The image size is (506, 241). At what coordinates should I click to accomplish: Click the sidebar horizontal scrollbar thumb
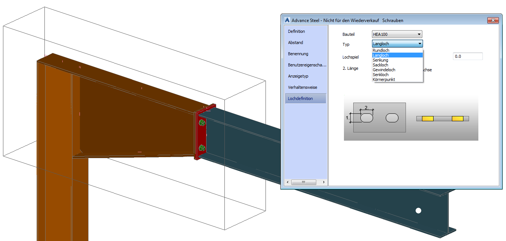[x=304, y=182]
